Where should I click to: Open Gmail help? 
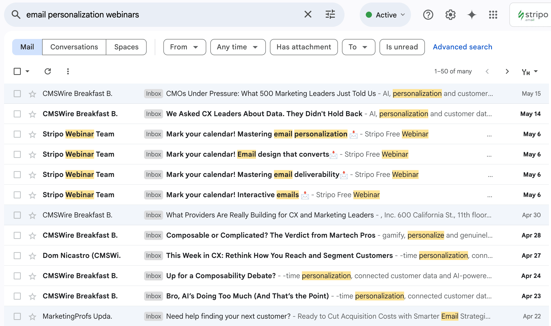(x=428, y=15)
